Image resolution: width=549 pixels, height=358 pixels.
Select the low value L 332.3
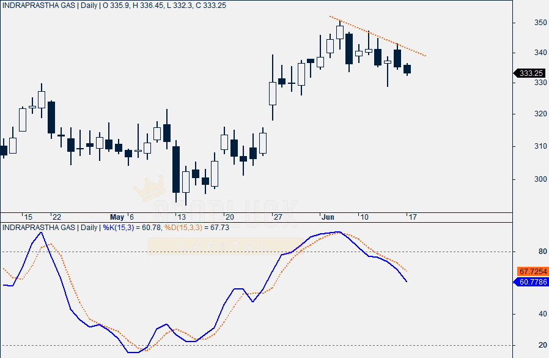(x=179, y=6)
